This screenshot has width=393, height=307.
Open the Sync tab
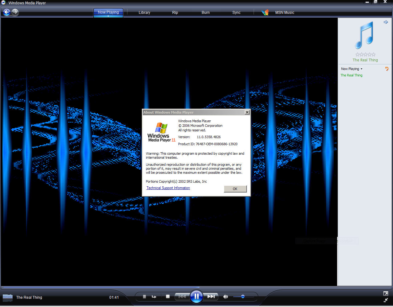click(236, 13)
